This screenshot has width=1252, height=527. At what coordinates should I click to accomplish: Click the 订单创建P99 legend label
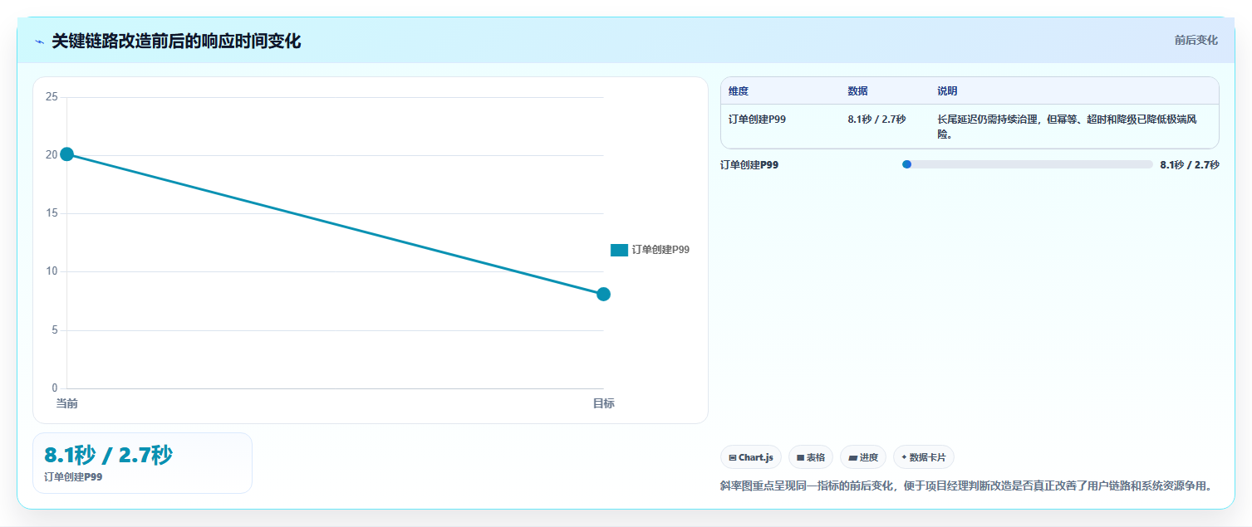(x=660, y=250)
